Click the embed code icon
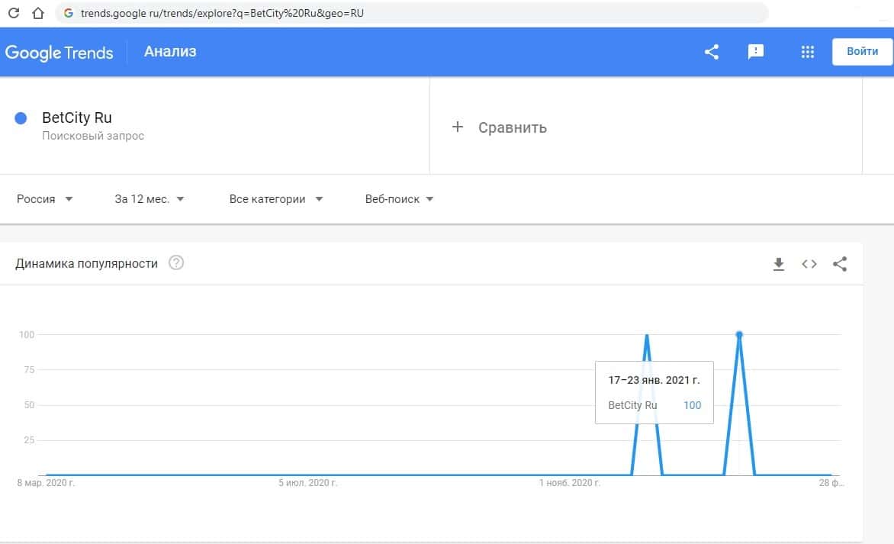The image size is (894, 544). click(x=809, y=264)
